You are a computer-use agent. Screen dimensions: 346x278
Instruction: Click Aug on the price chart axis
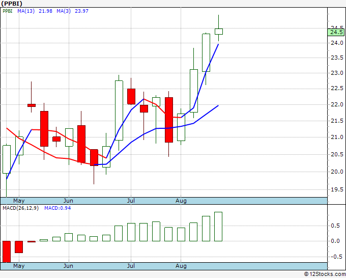coord(181,201)
